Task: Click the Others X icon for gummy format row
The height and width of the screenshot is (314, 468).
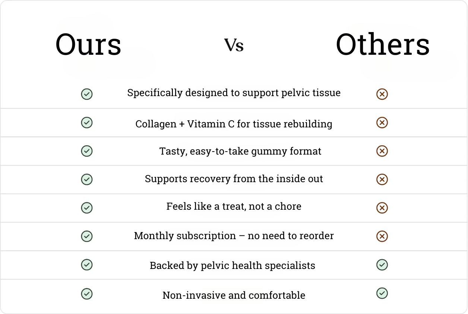Action: (x=382, y=151)
